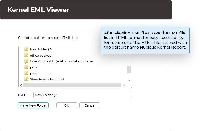The image size is (200, 131).
Task: Click the 'Folder:' label
Action: 23,95
